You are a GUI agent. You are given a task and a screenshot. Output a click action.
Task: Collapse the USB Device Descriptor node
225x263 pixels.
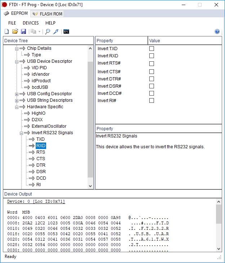(x=17, y=62)
